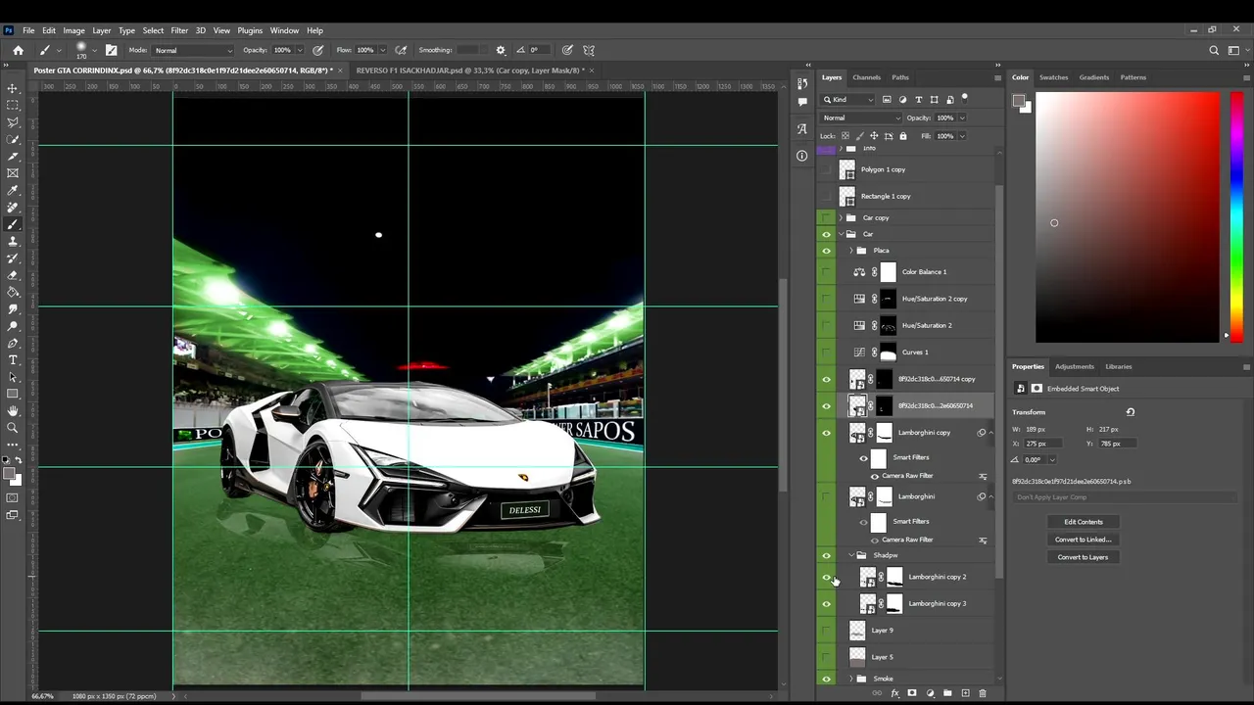The image size is (1254, 705).
Task: Open the layer Fill dropdown arrow
Action: (962, 136)
